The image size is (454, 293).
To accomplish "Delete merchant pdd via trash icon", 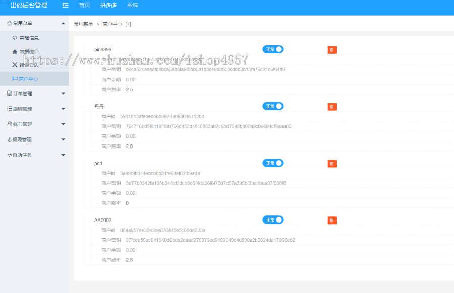I will (x=331, y=163).
